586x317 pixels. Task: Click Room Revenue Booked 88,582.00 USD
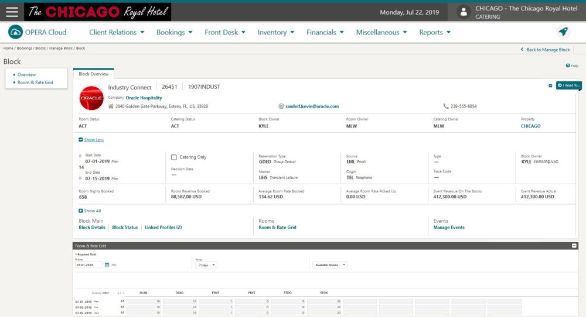pyautogui.click(x=186, y=197)
